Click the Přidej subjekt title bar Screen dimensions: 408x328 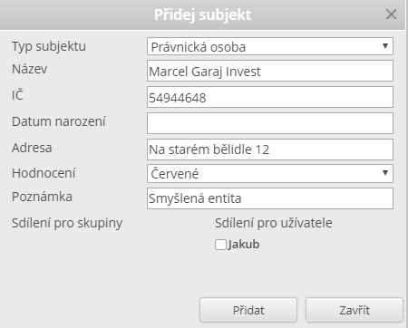202,14
